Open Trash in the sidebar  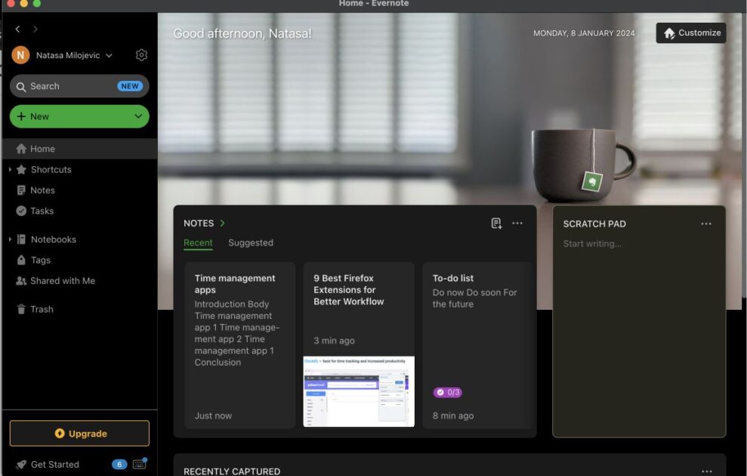coord(42,309)
